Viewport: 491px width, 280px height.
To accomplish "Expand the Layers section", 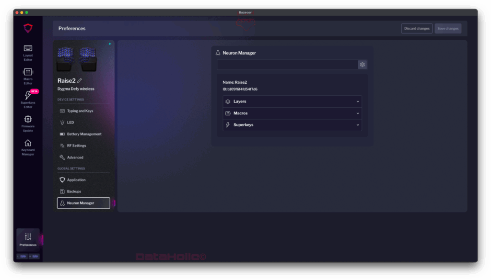I will [x=292, y=101].
